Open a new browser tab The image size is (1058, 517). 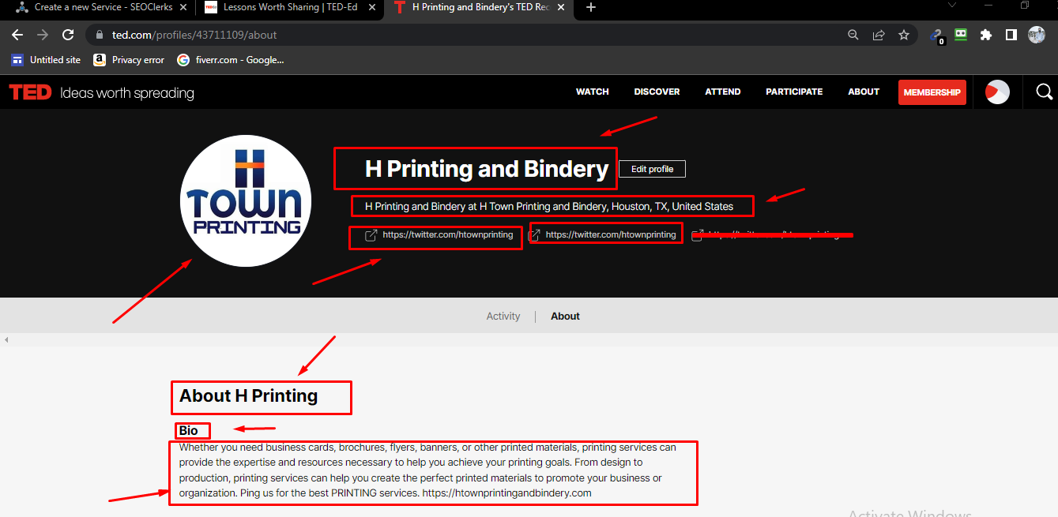coord(591,7)
